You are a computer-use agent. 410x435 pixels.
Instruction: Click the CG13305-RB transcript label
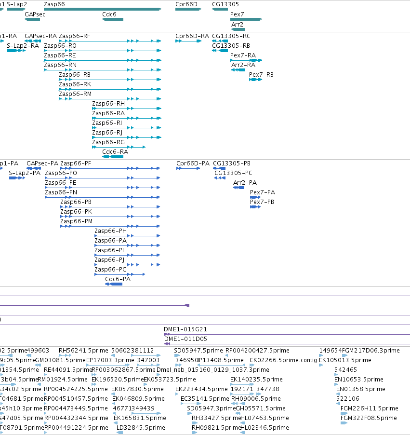coord(231,45)
